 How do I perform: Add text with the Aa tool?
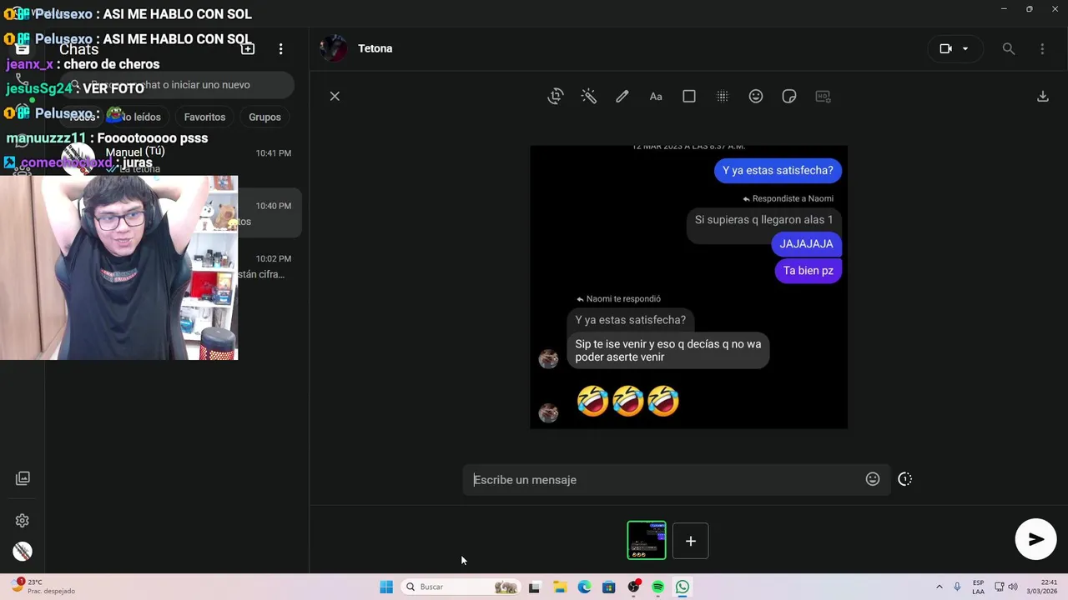656,97
